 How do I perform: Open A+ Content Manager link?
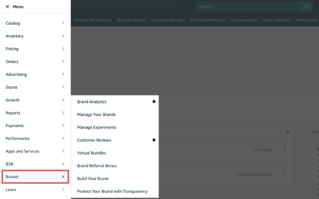click(208, 20)
